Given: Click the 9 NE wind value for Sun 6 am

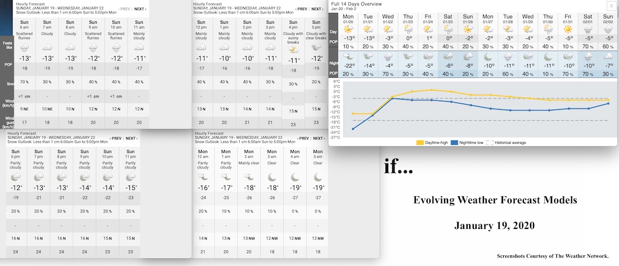Looking at the screenshot, I should pos(24,109).
